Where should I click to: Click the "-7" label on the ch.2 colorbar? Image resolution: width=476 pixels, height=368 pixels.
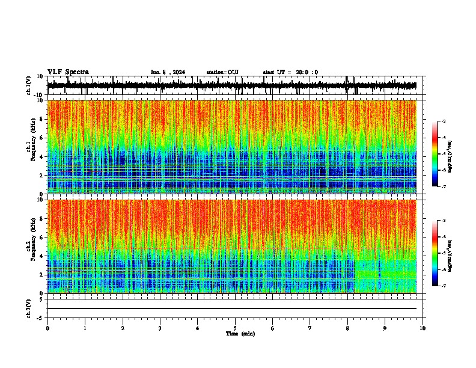[443, 286]
